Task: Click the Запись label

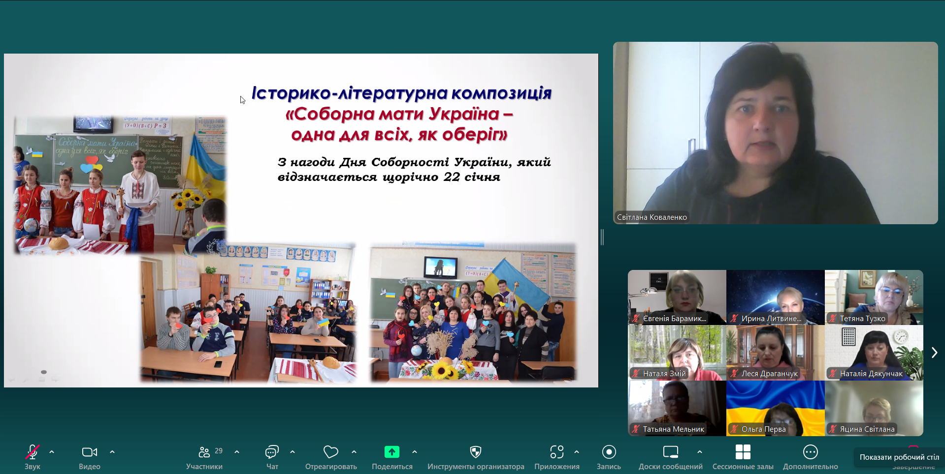Action: coord(609,467)
